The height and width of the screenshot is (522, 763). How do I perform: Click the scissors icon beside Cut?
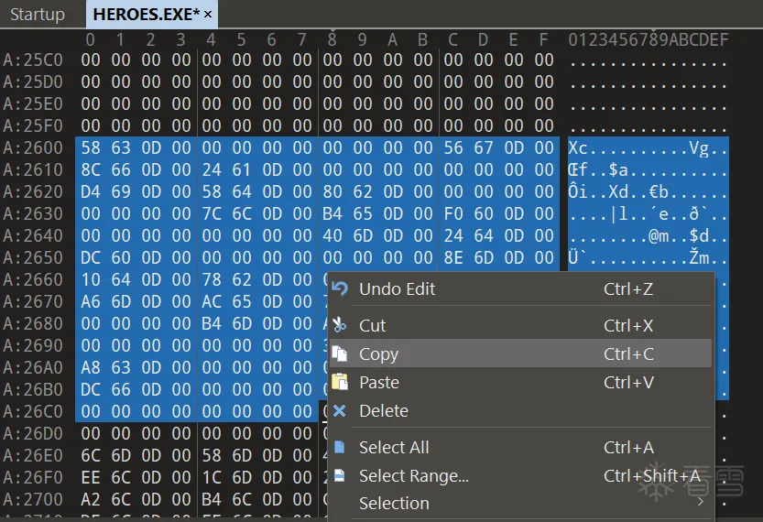click(x=340, y=326)
